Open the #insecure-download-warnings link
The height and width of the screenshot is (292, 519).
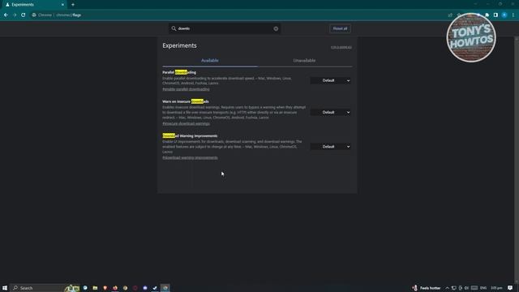(186, 123)
